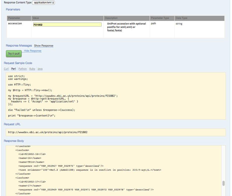232x196 pixels.
Task: Click the Response Body scrollbar thumb
Action: coord(223,183)
